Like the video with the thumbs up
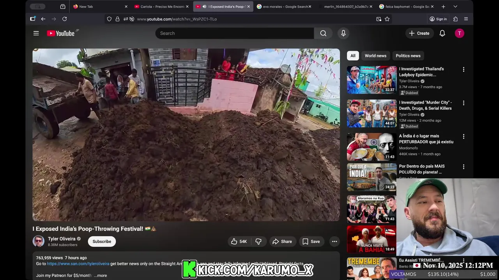The image size is (499, 280). coord(239,241)
